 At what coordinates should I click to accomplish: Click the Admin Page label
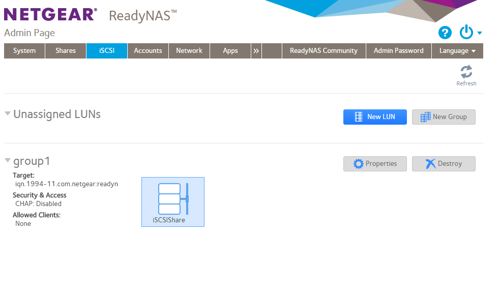(30, 33)
